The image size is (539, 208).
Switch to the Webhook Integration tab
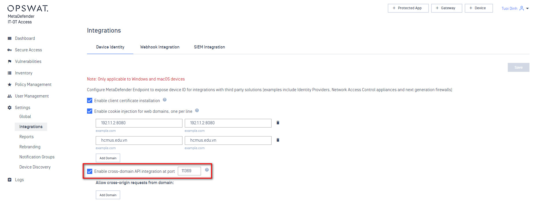tap(160, 47)
